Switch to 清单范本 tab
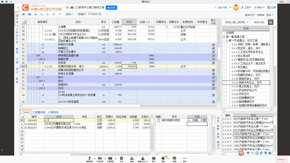This screenshot has width=290, height=163. 249,15
